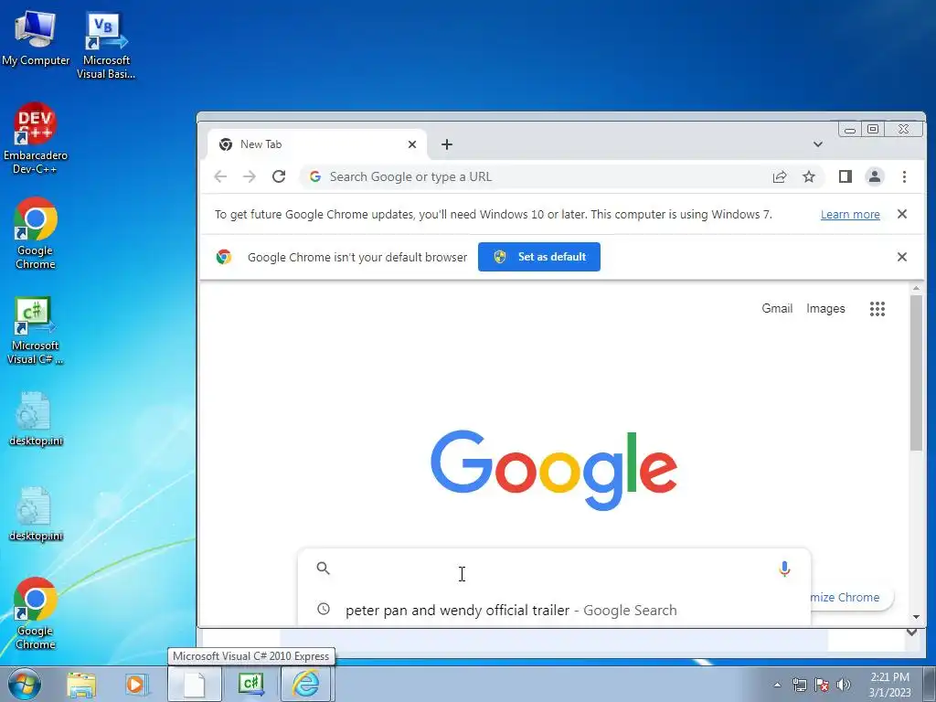Select the Microsoft Visual Basic shortcut

click(x=106, y=45)
